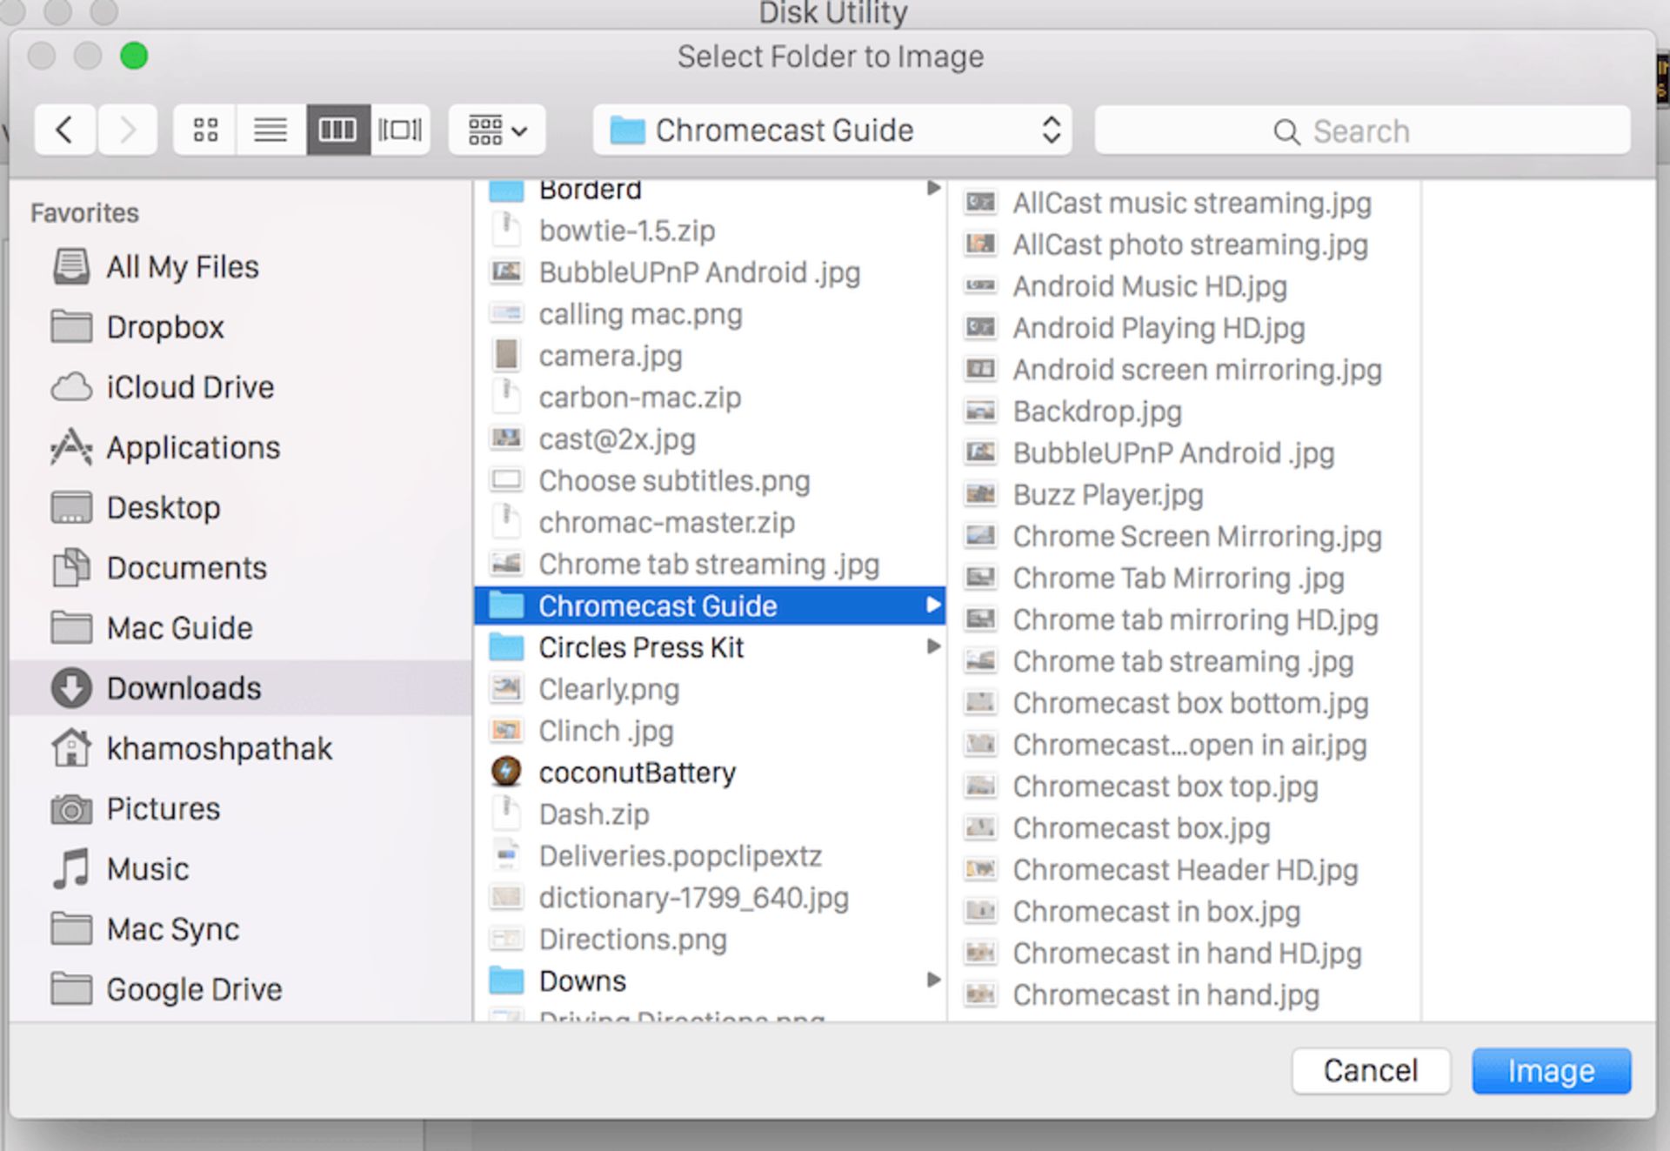This screenshot has height=1151, width=1670.
Task: Select Choose subtitles.png file
Action: (x=710, y=481)
